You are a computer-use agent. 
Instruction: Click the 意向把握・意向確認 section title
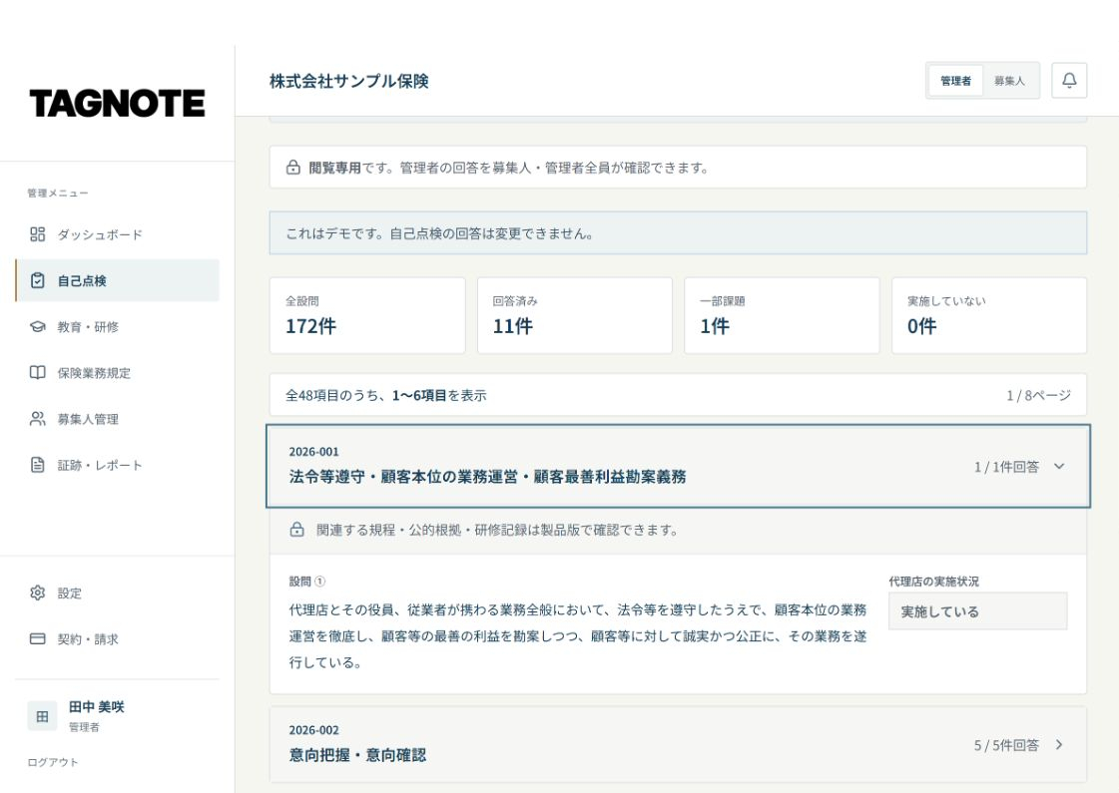[357, 754]
